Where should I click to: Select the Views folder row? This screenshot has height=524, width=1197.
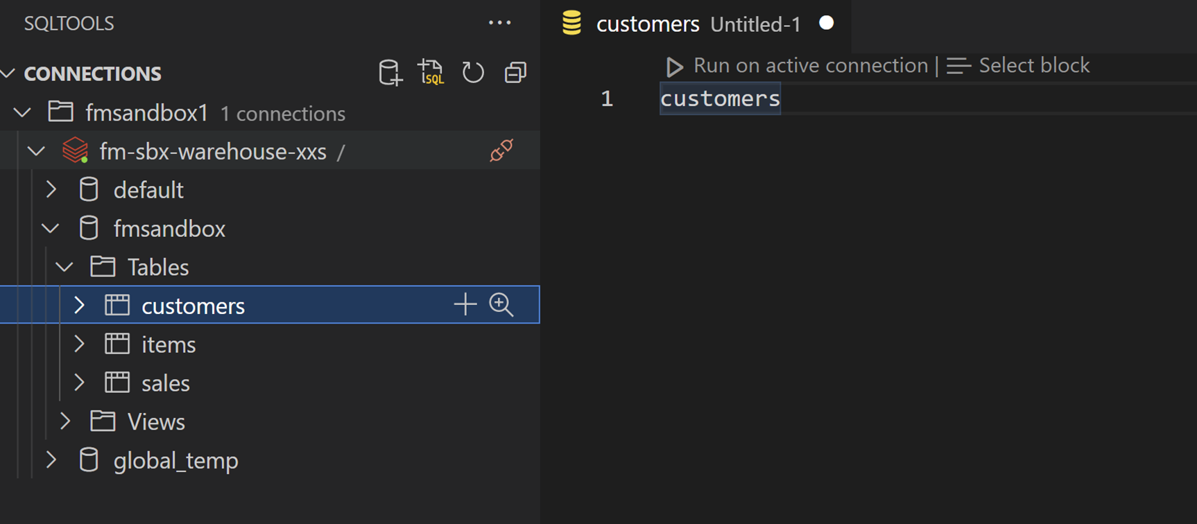tap(270, 421)
